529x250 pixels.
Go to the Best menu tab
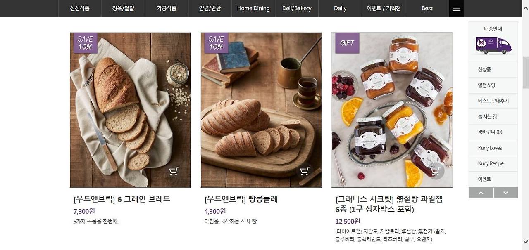pos(427,8)
